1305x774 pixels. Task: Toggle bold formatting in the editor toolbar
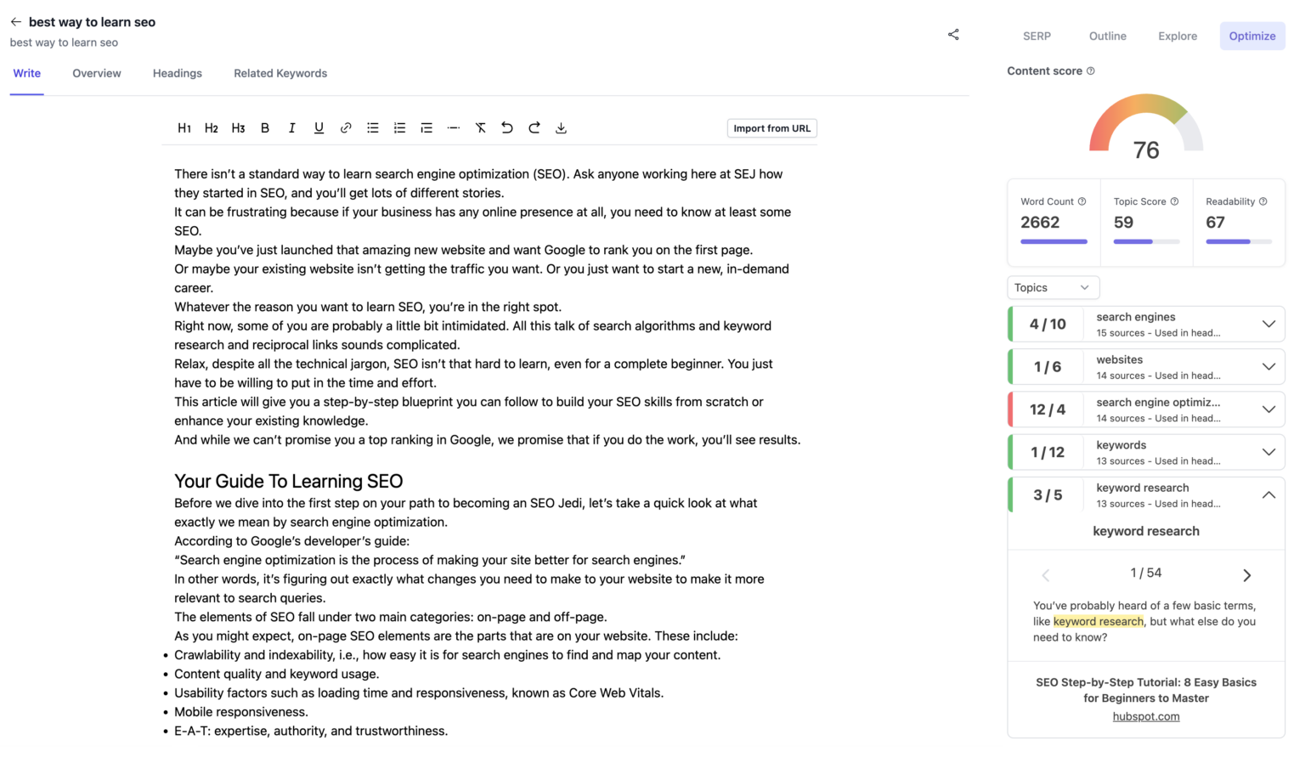tap(265, 127)
